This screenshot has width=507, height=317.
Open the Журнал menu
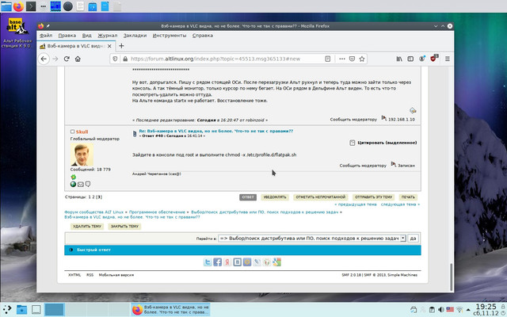pyautogui.click(x=108, y=36)
